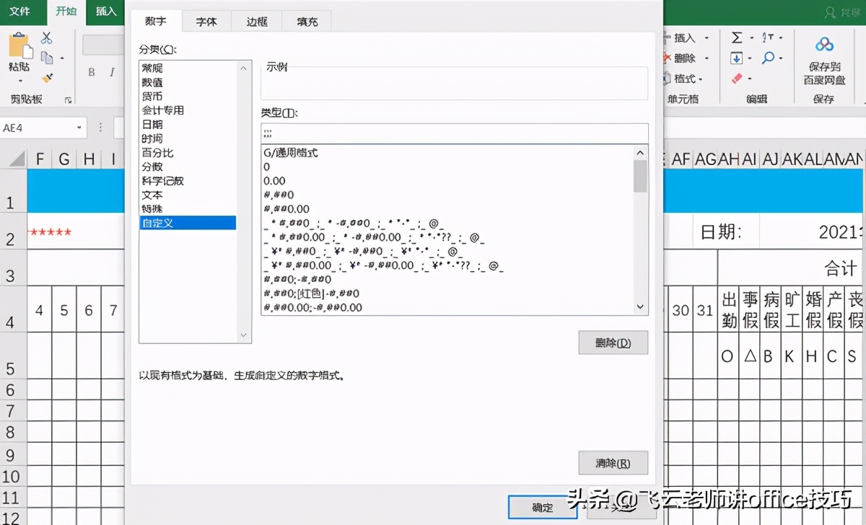Toggle bold with the B button
Screen dimensions: 866x525
92,72
